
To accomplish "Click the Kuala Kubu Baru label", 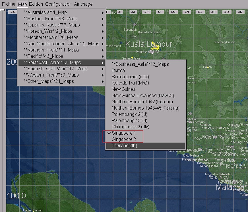I will pyautogui.click(x=149, y=32).
